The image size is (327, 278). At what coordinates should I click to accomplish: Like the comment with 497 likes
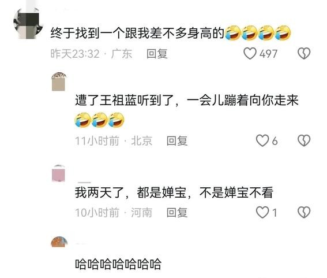point(250,54)
